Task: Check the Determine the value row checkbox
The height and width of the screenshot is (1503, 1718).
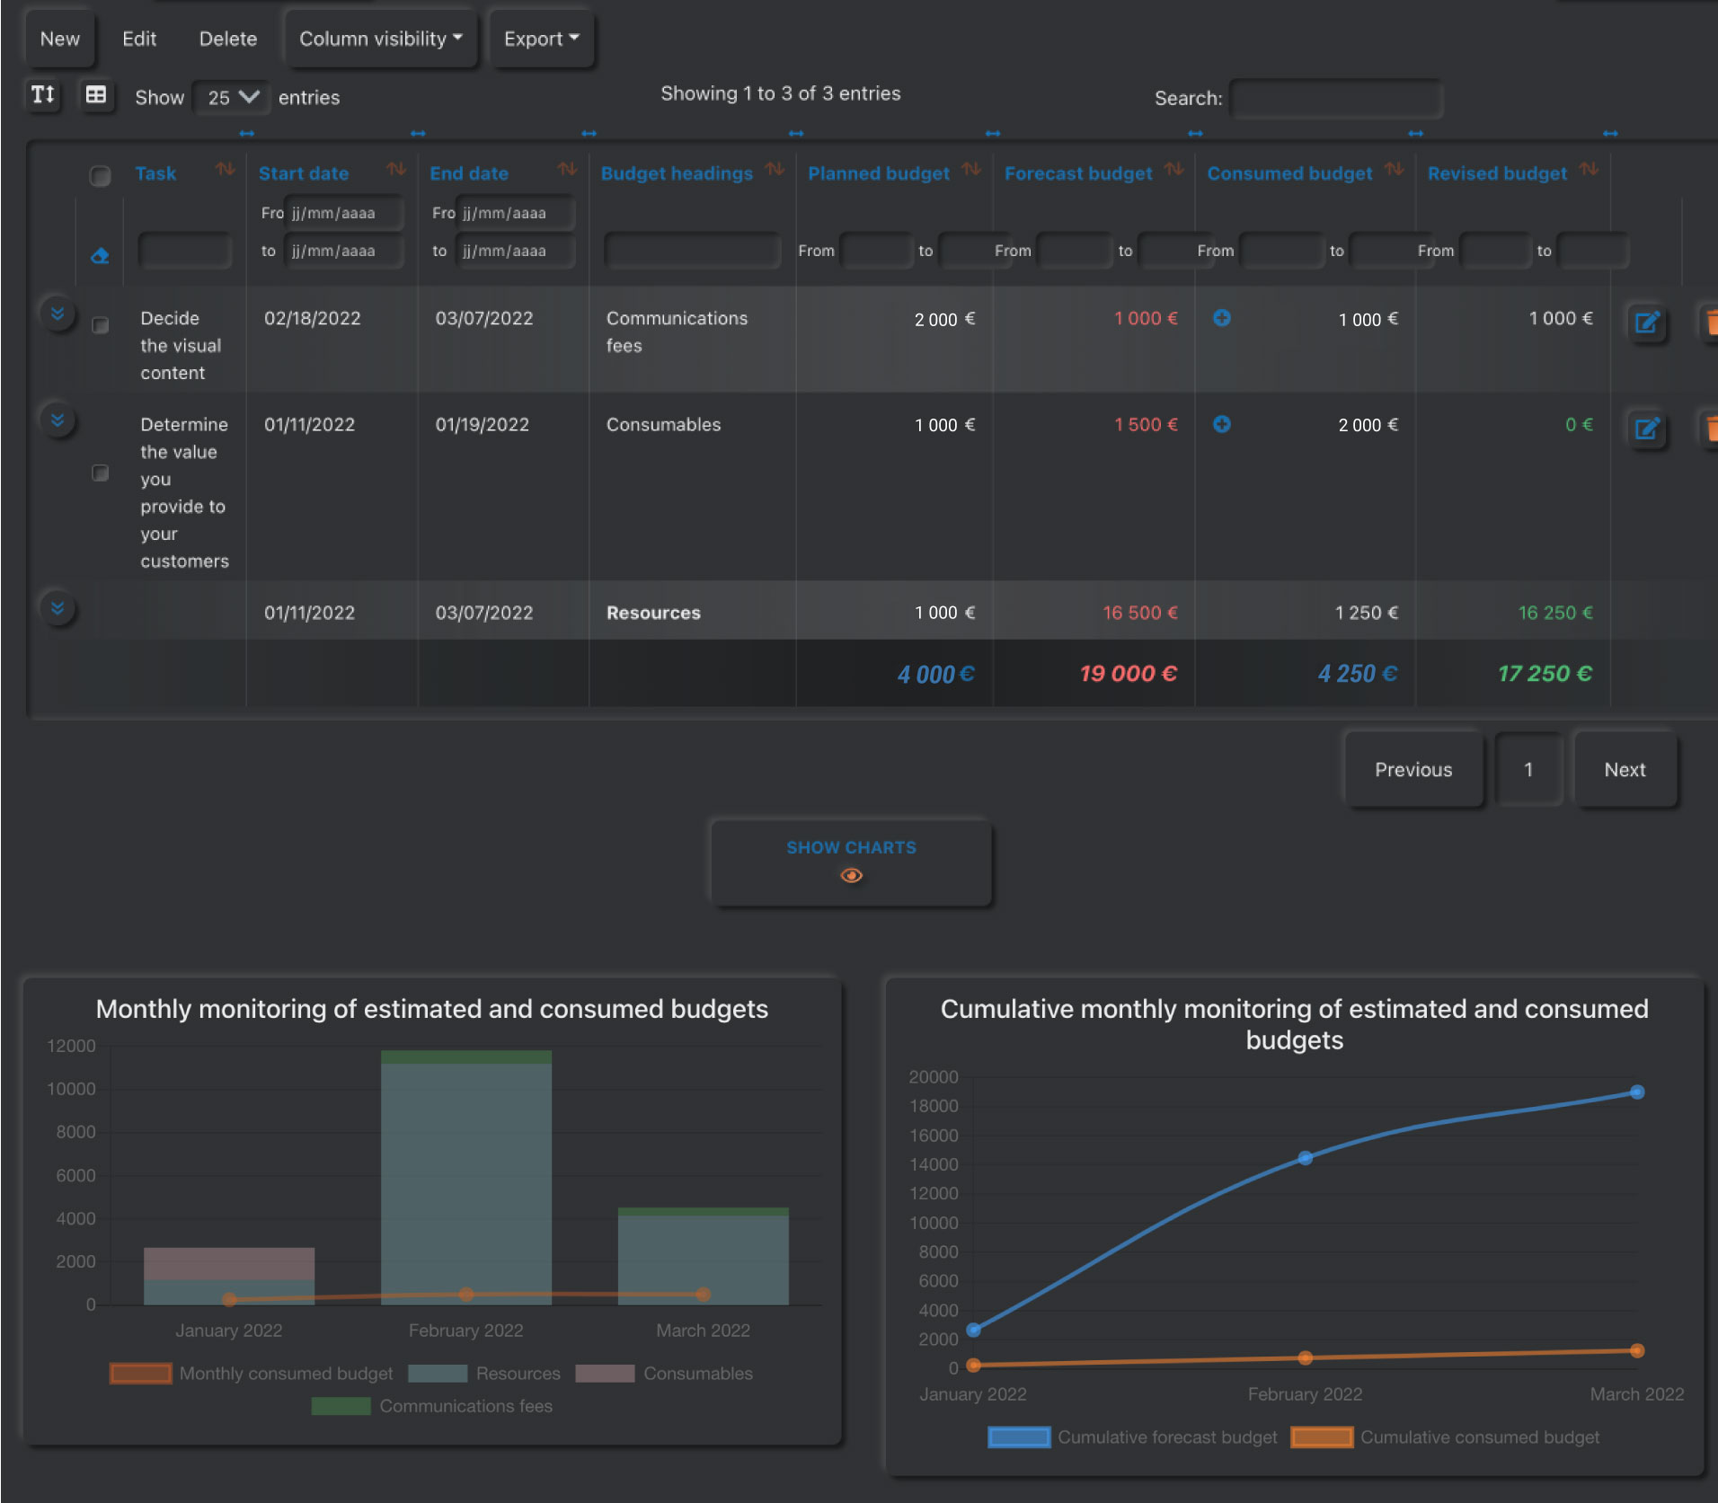Action: [x=101, y=473]
